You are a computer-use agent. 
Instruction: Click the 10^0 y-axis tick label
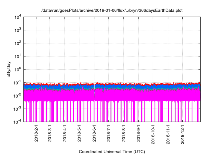click(x=18, y=70)
